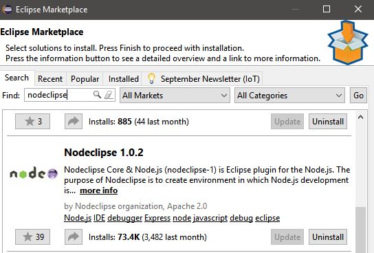Open the All Categories dropdown
Image resolution: width=374 pixels, height=253 pixels.
coord(289,96)
